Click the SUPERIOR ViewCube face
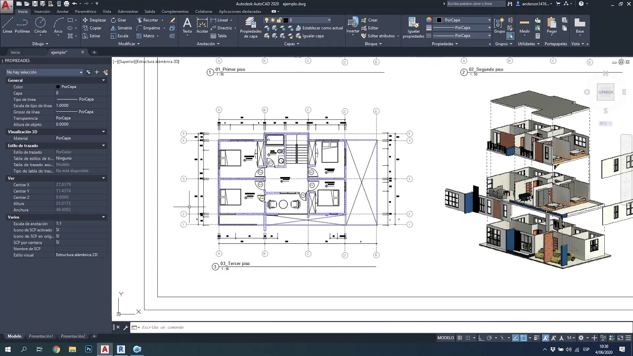 [x=605, y=92]
